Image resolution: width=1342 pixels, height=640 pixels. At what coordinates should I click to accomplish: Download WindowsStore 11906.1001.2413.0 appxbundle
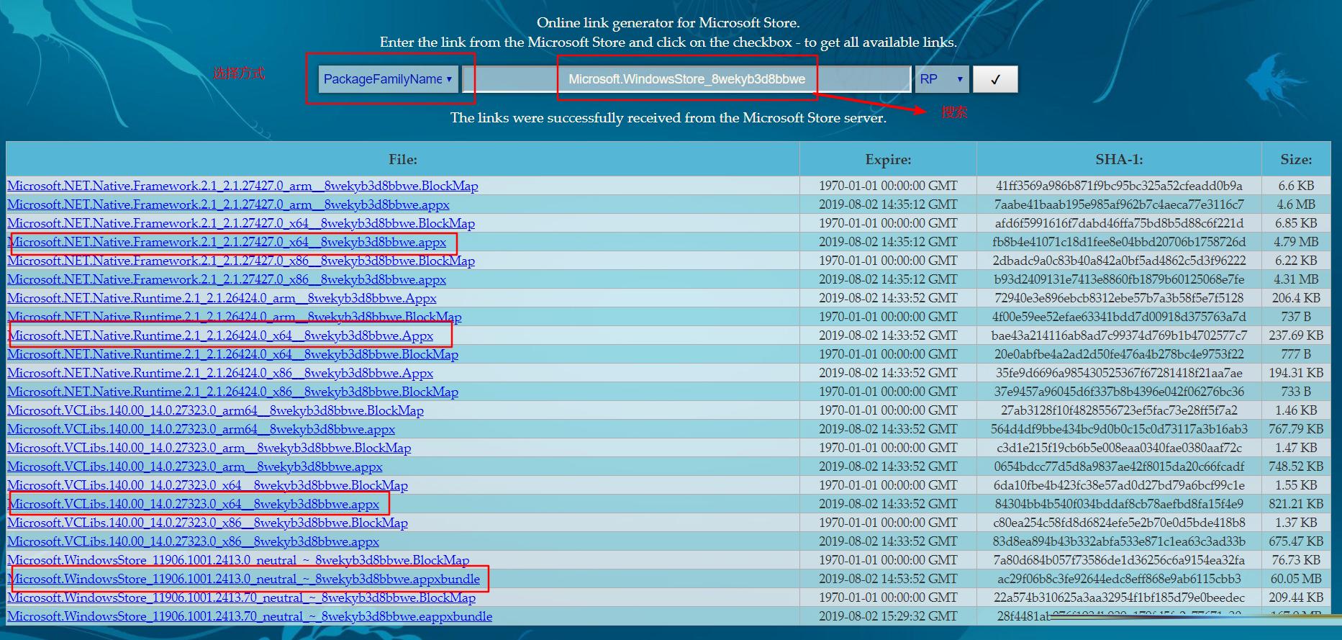tap(243, 579)
